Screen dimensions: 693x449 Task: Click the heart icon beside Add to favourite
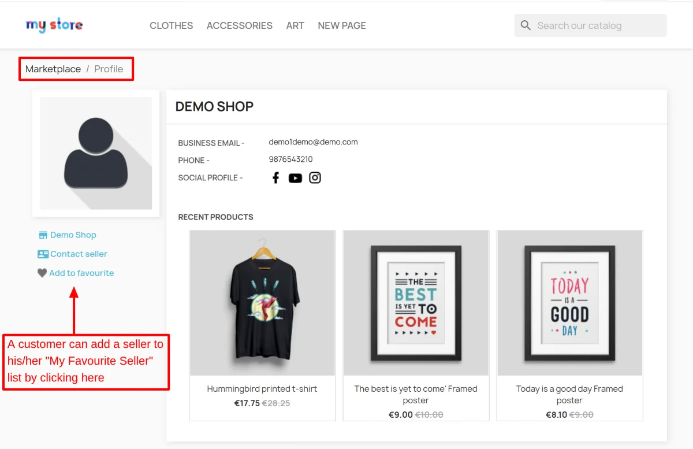[42, 273]
